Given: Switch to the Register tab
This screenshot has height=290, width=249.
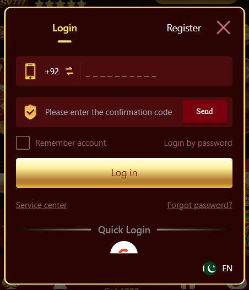Looking at the screenshot, I should pyautogui.click(x=184, y=28).
